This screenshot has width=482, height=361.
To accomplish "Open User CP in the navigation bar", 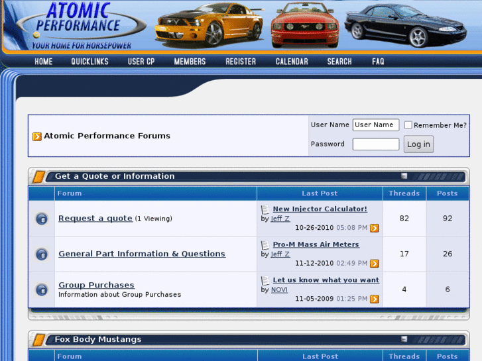I will pyautogui.click(x=141, y=62).
